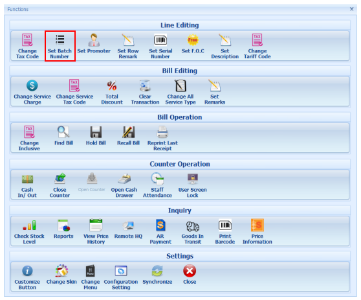This screenshot has width=361, height=300.
Task: Click the Set Promoter icon
Action: pyautogui.click(x=94, y=40)
